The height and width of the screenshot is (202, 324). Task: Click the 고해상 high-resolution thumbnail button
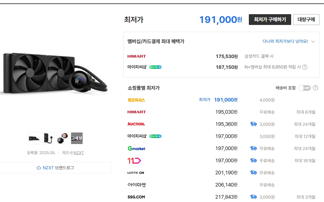click(77, 138)
